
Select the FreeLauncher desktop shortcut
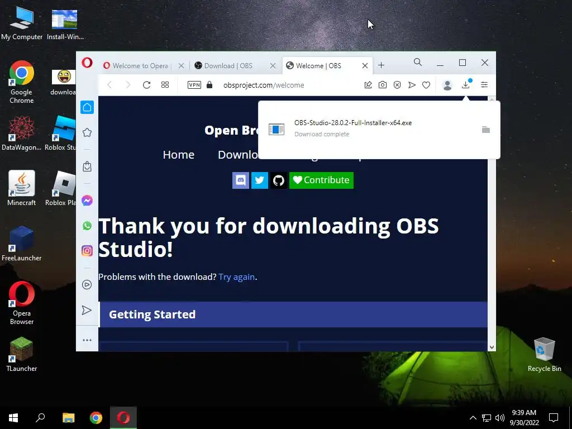click(x=22, y=244)
